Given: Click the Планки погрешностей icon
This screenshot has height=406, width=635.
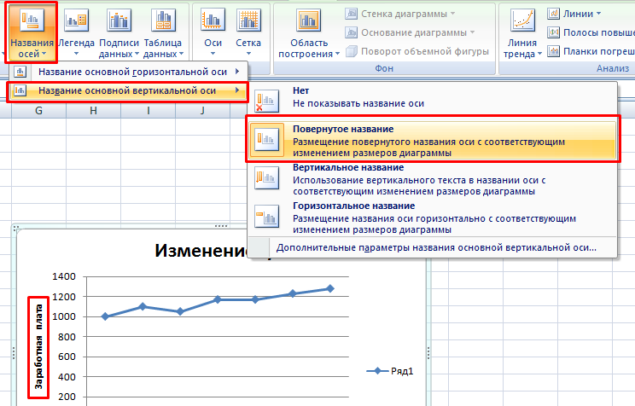Looking at the screenshot, I should click(553, 51).
